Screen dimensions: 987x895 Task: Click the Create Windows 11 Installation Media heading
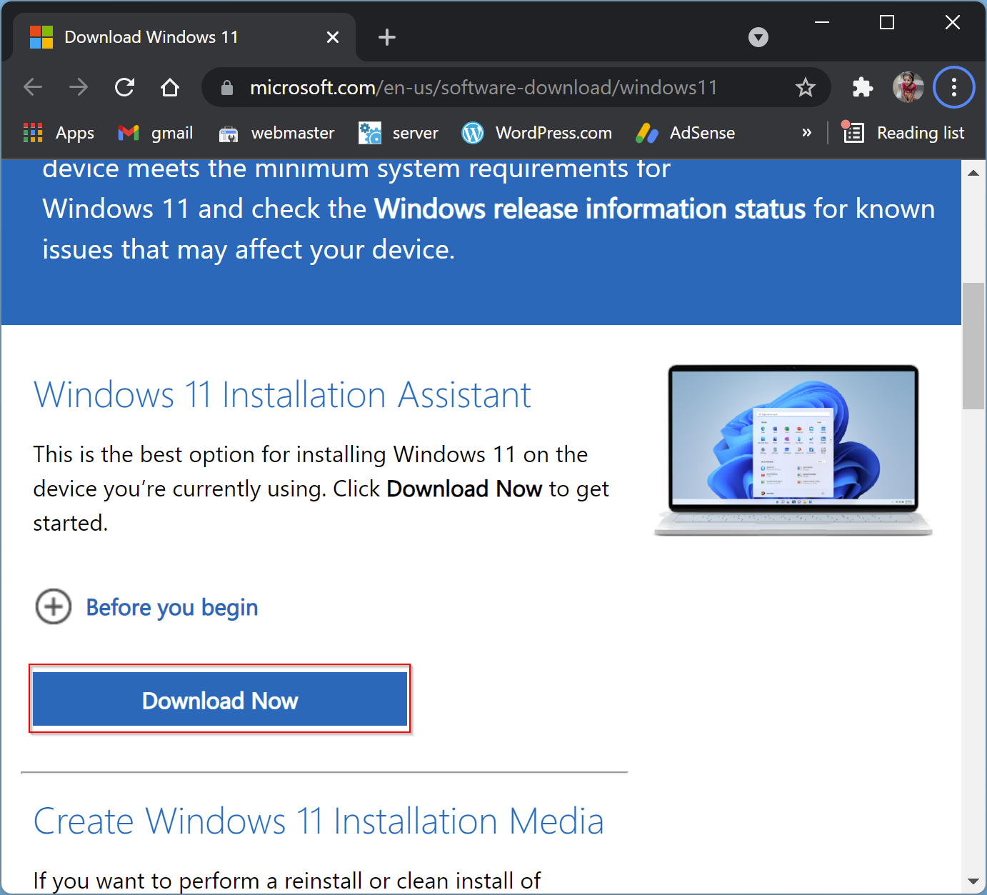point(319,821)
